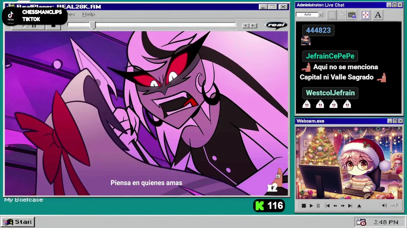Rewind in Webcam.exe controls

335,206
